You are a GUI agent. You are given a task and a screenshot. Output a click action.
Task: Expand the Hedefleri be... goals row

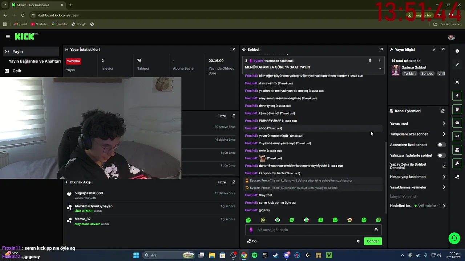tap(418, 206)
